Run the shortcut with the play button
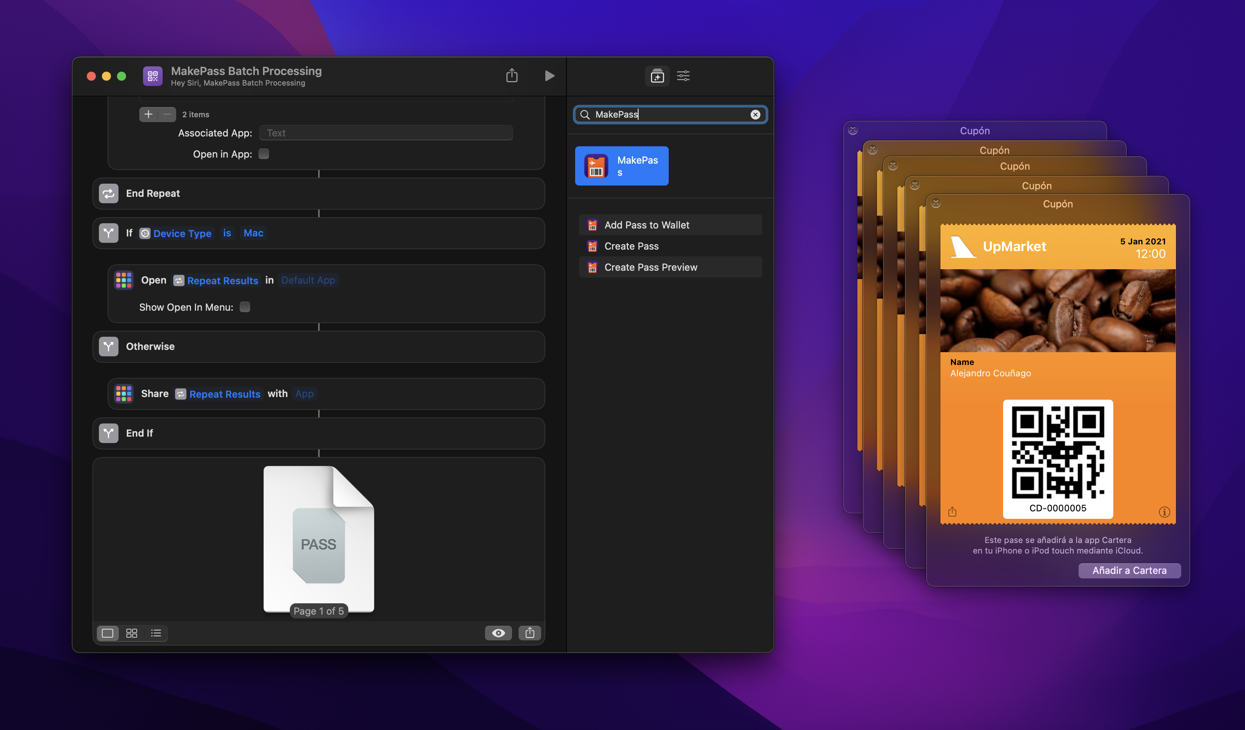 click(x=549, y=75)
